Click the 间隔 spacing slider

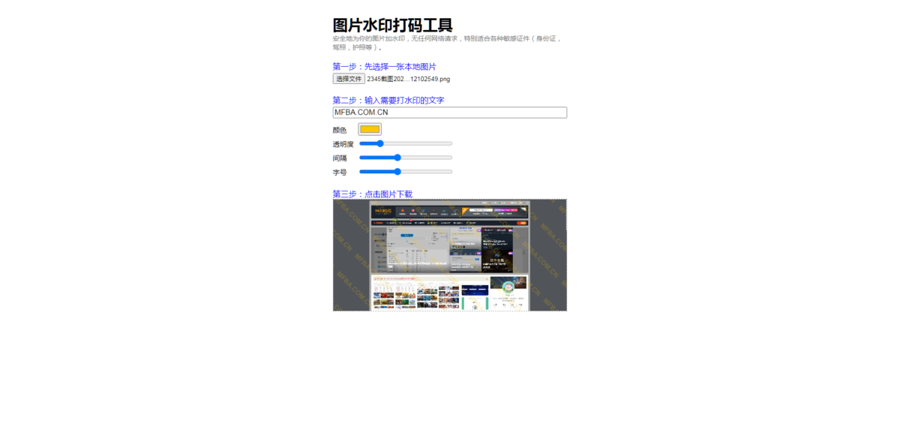point(406,158)
